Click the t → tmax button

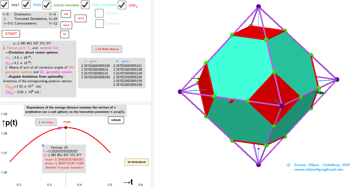tap(46, 122)
